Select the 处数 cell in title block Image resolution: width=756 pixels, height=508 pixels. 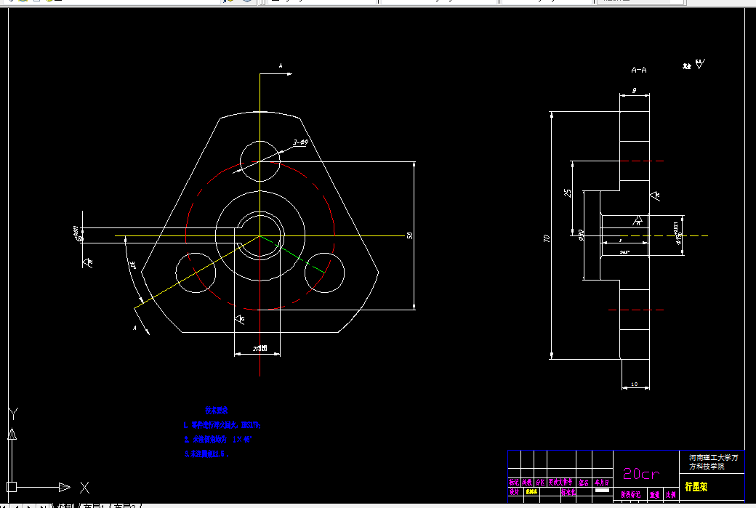click(527, 482)
